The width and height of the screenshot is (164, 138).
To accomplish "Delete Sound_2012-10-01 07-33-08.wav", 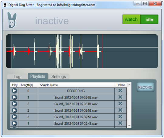I will click(x=120, y=97).
